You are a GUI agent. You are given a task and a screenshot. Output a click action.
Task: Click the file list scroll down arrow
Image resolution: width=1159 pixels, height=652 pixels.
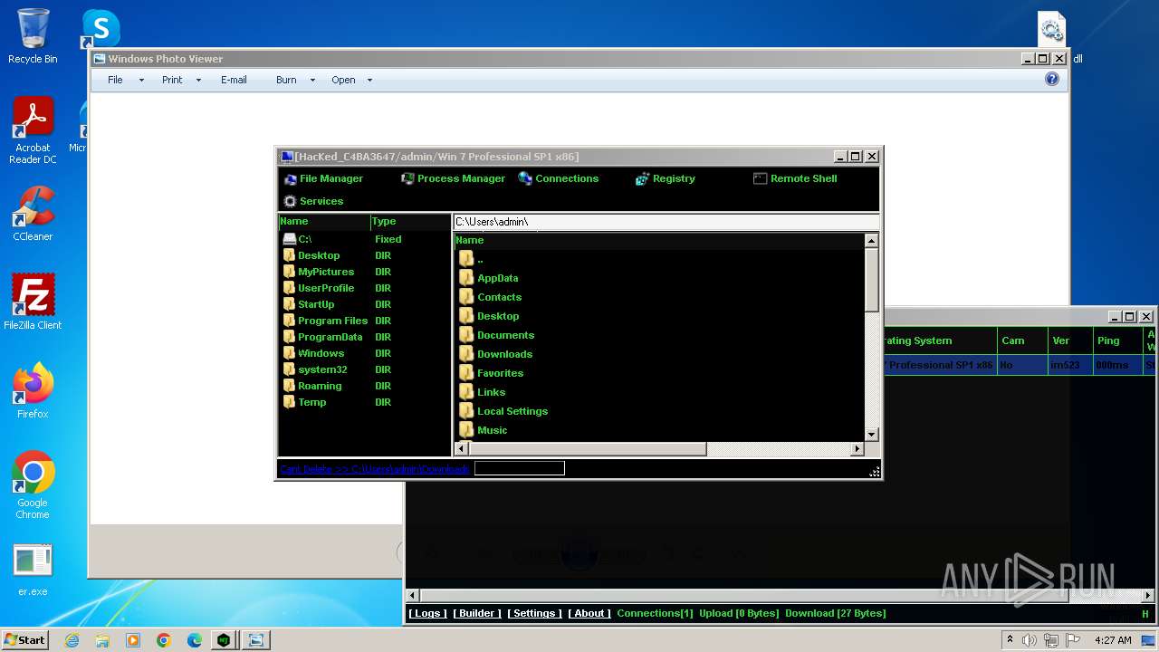point(871,435)
